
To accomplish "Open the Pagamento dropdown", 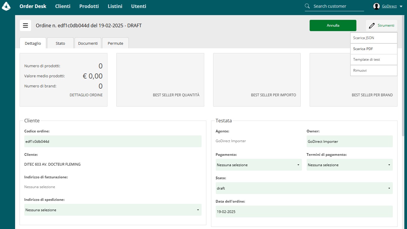I will tap(259, 165).
